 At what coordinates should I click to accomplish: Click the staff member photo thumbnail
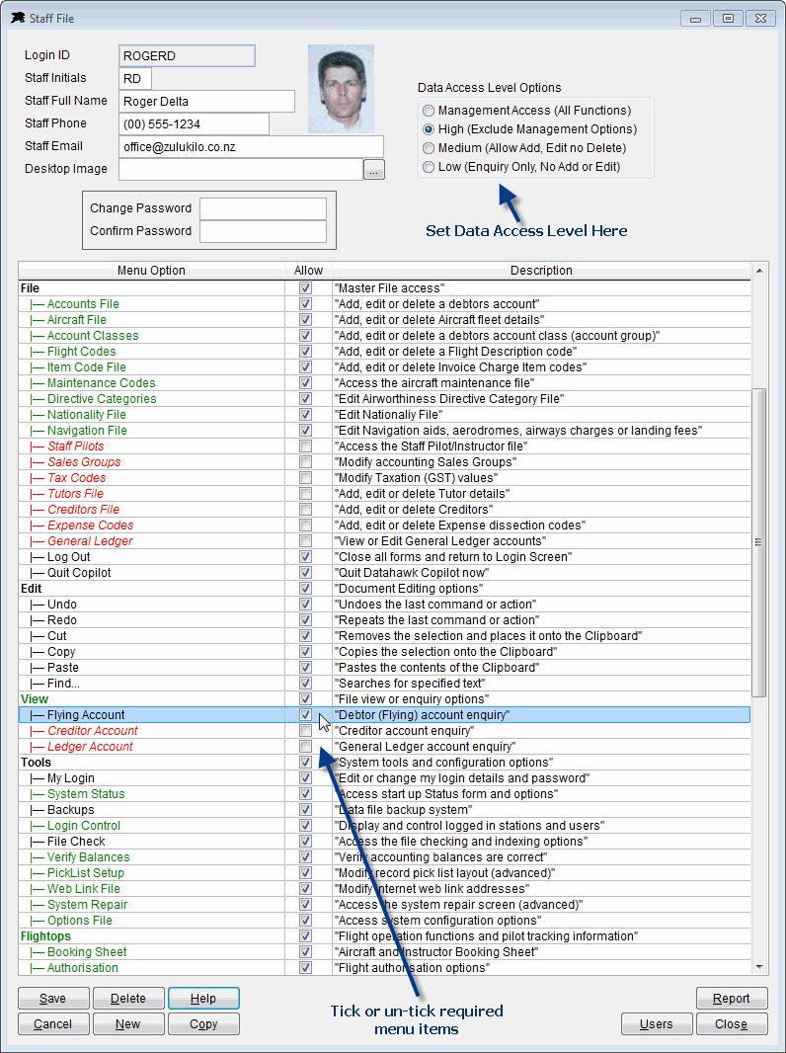[341, 89]
